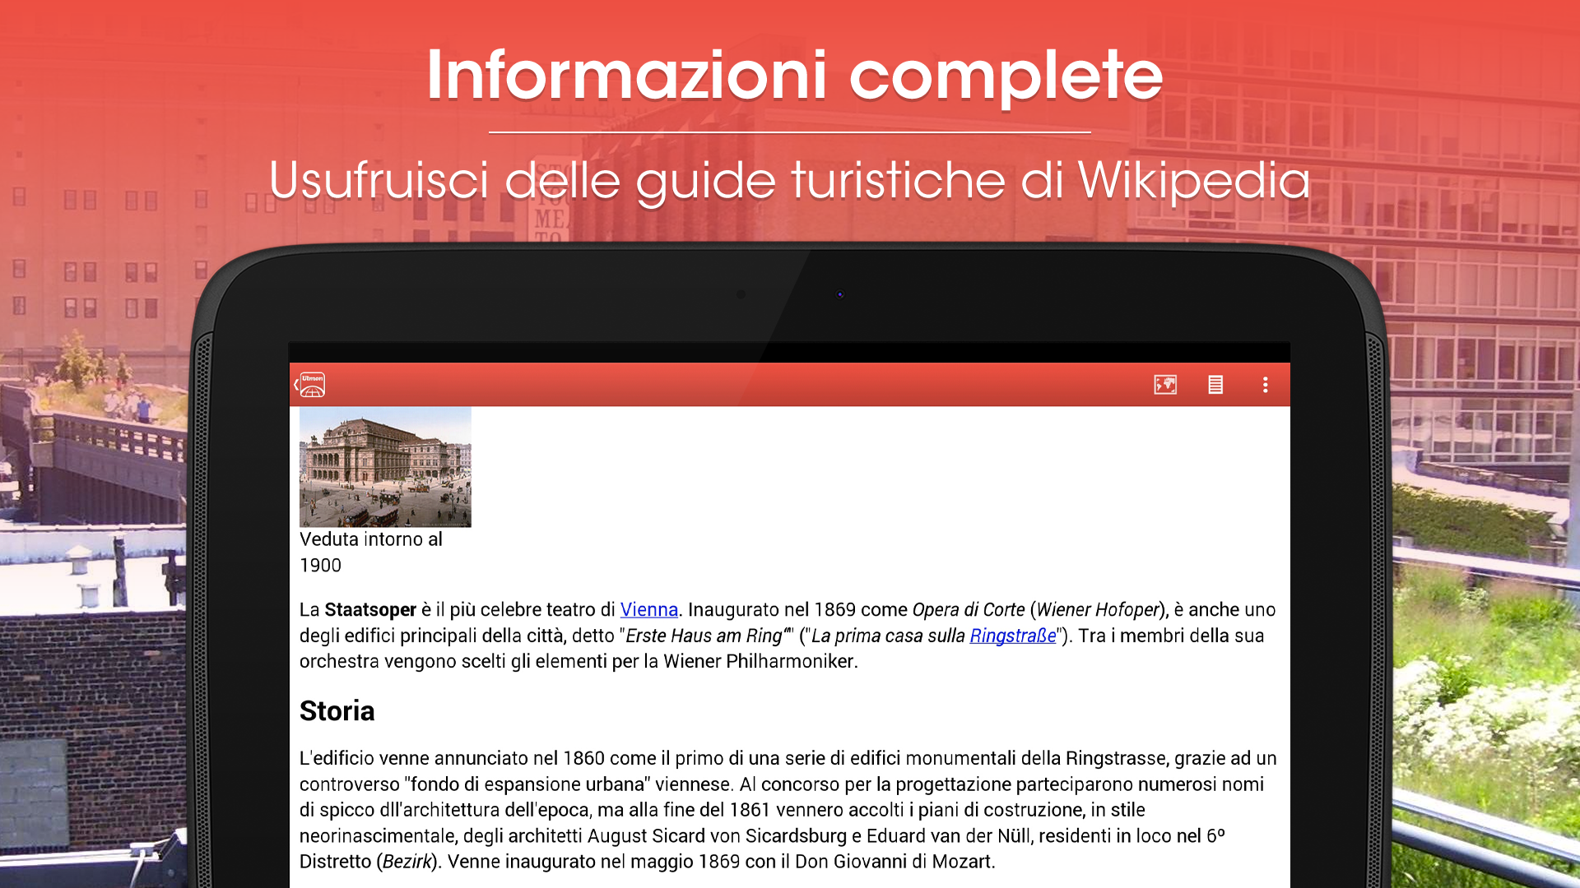1580x888 pixels.
Task: Open the map view icon
Action: coord(1165,385)
